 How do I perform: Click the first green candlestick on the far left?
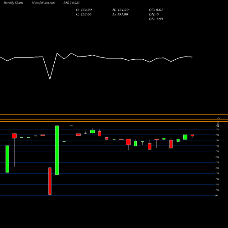(7, 159)
